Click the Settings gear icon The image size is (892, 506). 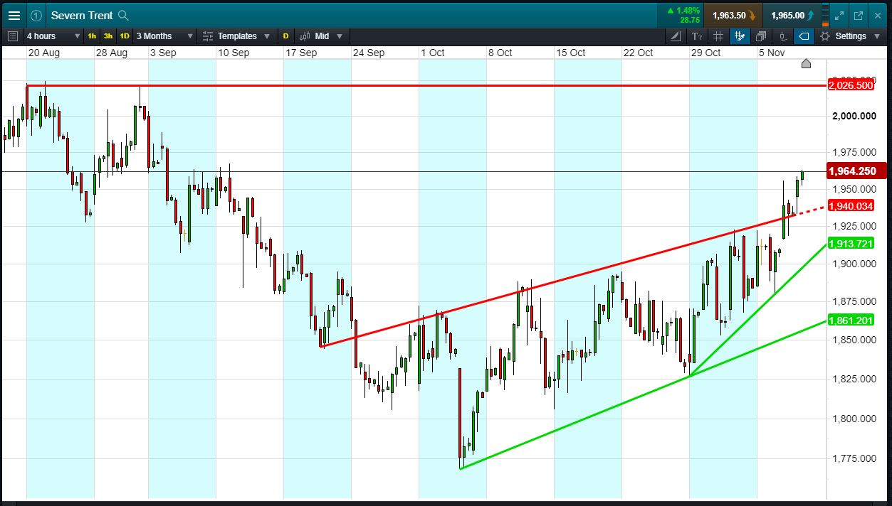(x=825, y=36)
